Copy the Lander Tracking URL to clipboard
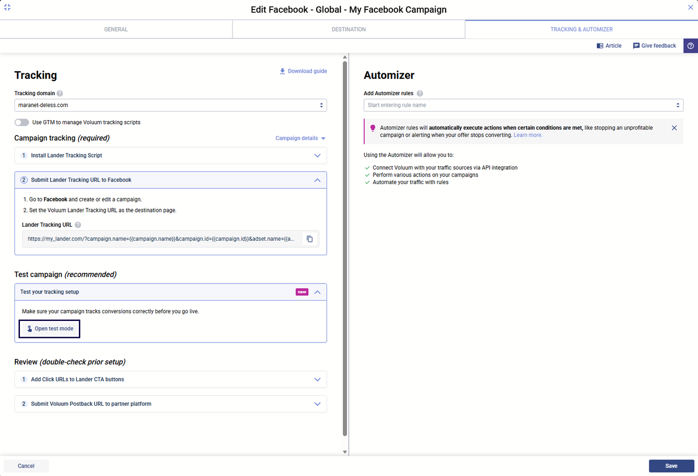Screen dimensions: 698x476 coord(310,239)
